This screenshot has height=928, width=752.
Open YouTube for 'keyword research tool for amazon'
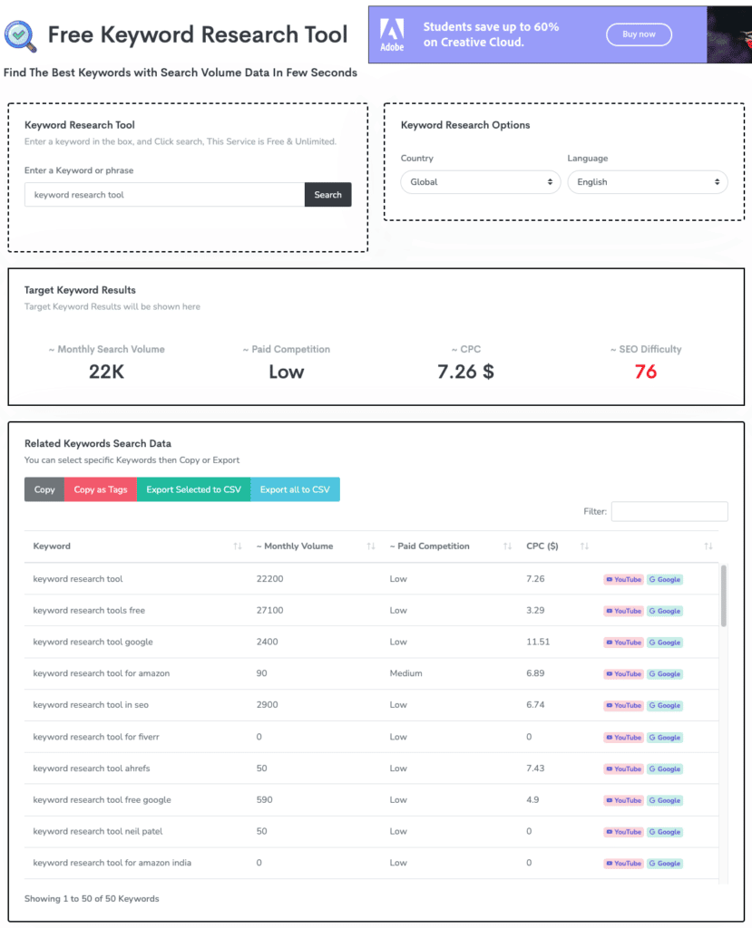[623, 674]
